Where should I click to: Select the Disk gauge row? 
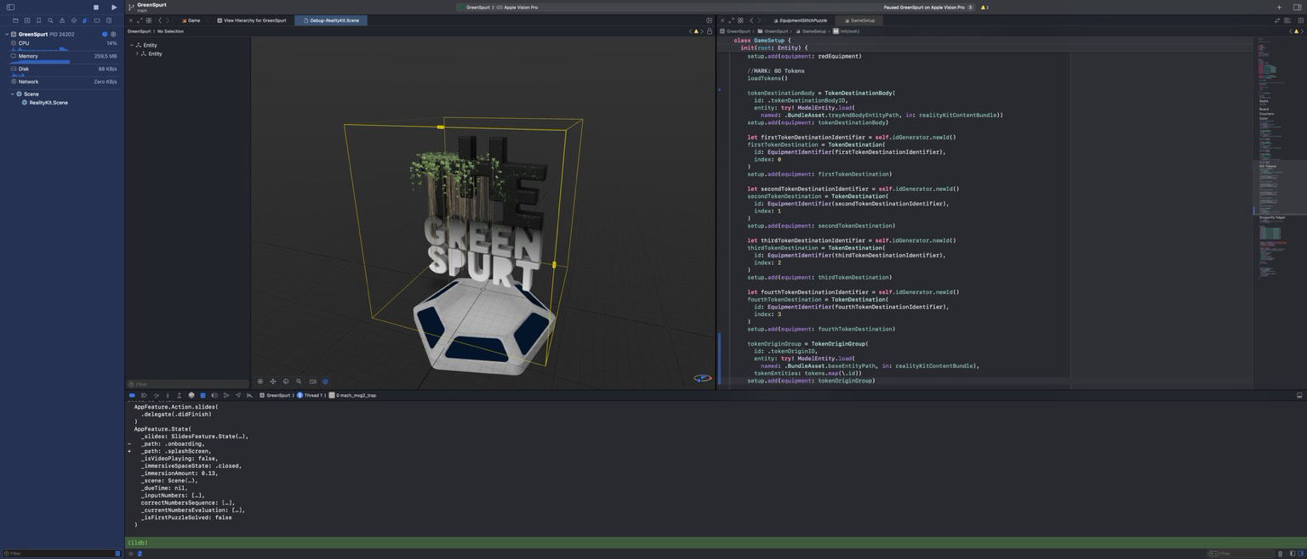click(63, 70)
